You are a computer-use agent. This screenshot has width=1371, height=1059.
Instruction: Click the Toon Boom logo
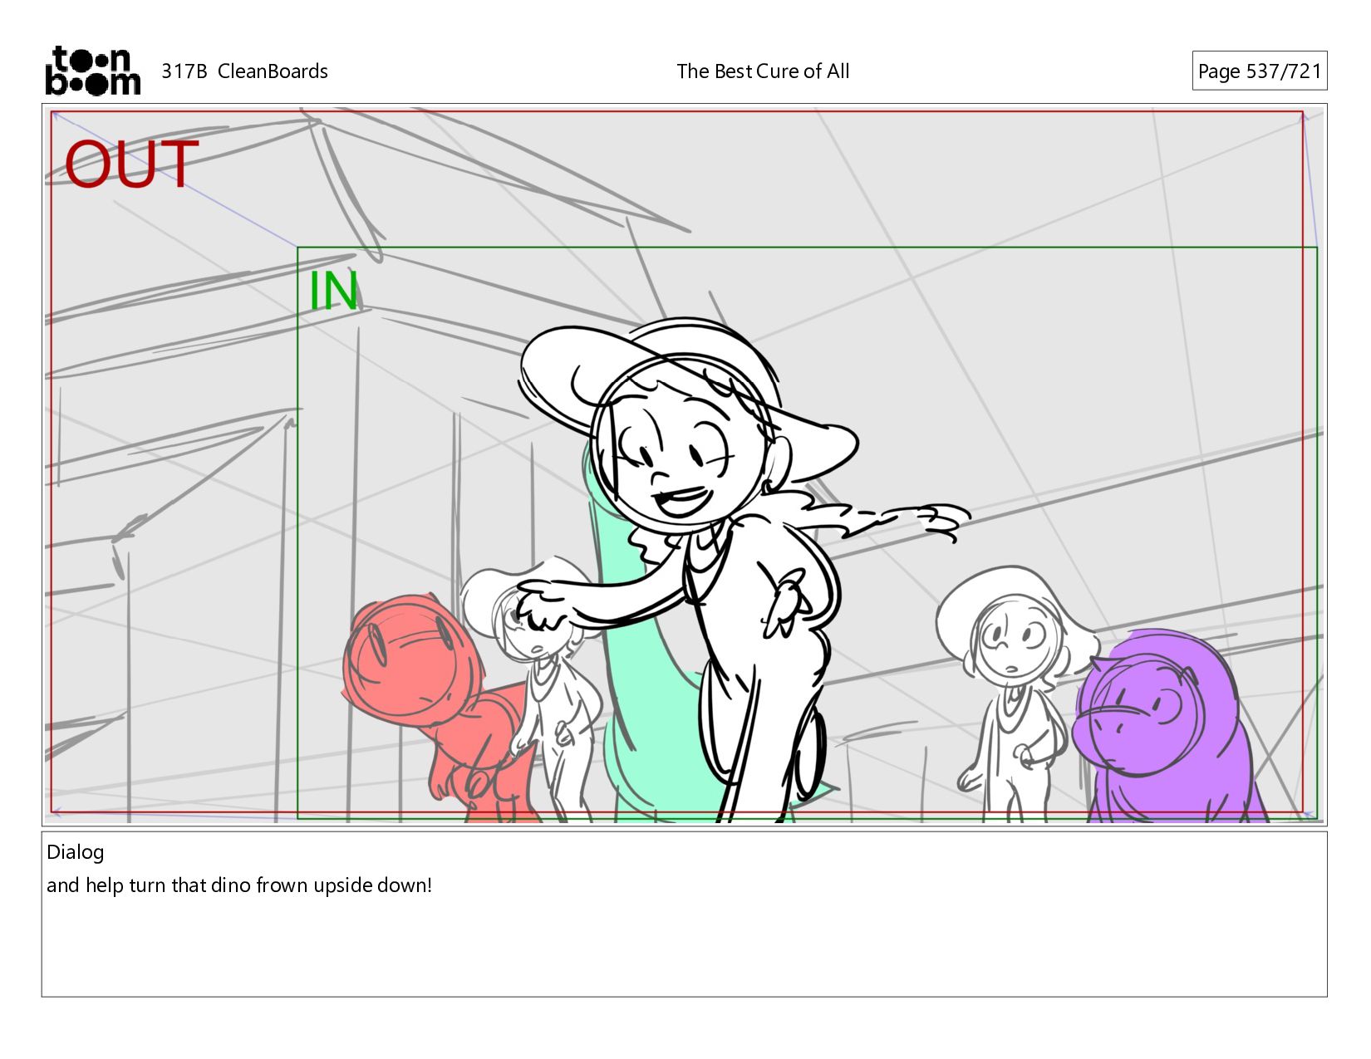click(x=92, y=71)
